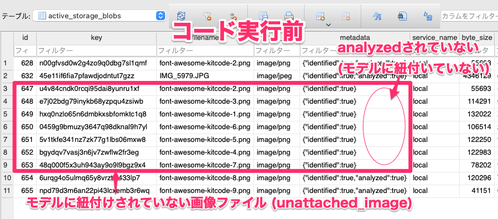This screenshot has width=498, height=219.
Task: Open find and replace
Action: coord(428,16)
